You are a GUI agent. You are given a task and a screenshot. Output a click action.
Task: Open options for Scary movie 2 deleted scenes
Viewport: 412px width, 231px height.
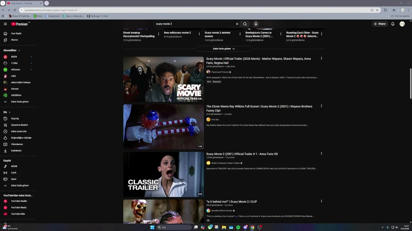tap(240, 34)
